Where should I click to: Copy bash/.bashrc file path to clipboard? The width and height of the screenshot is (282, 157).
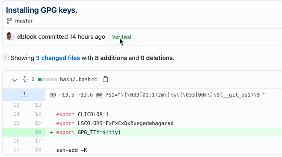[x=105, y=79]
